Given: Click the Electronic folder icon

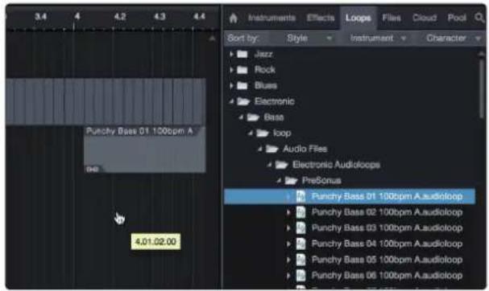Looking at the screenshot, I should [x=243, y=101].
